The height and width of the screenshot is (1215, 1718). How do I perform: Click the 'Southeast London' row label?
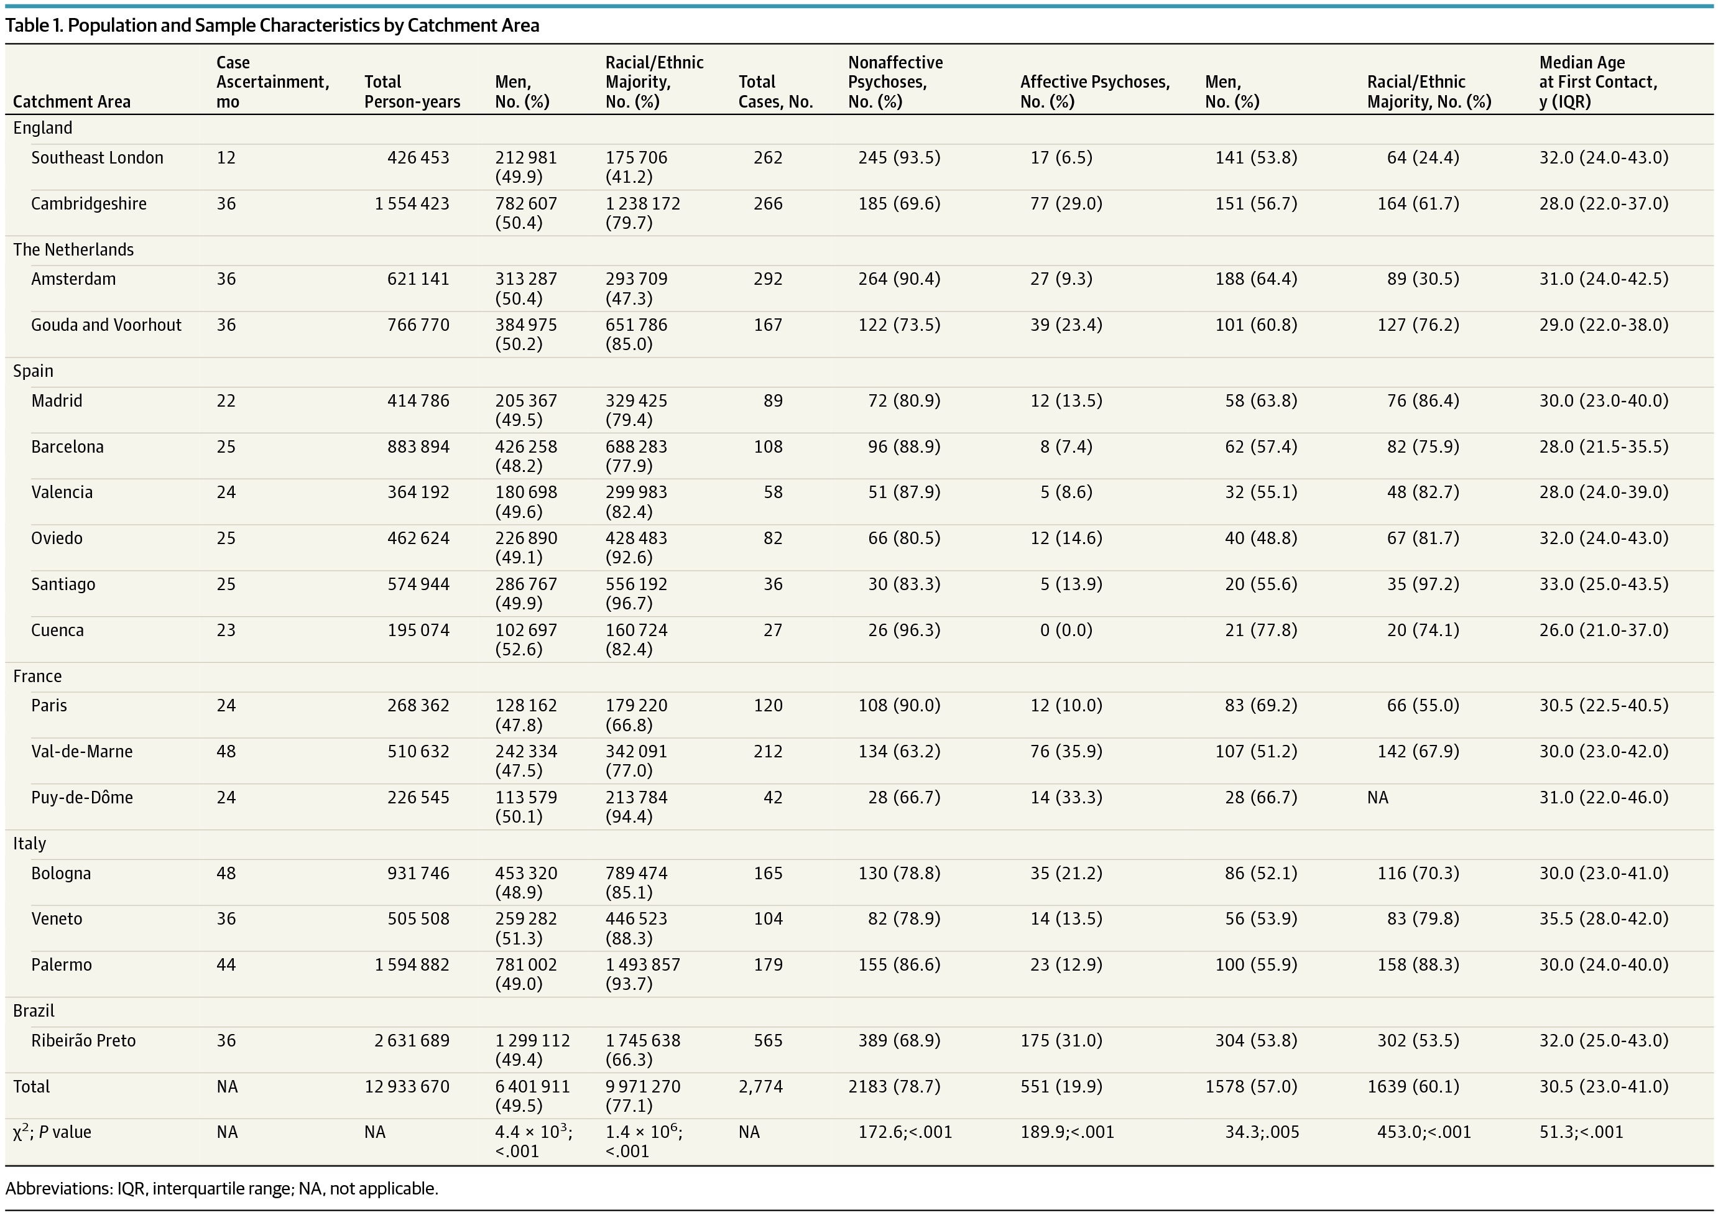97,158
